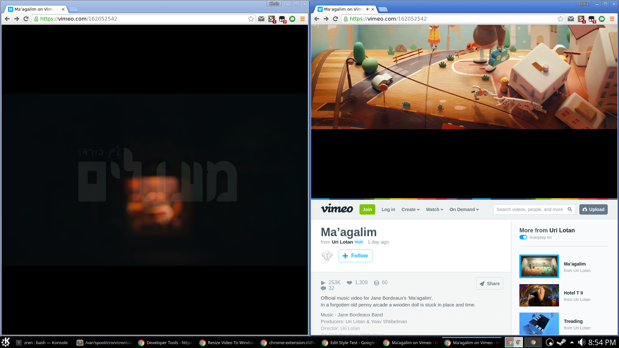
Task: Bookmark page with star in right browser
Action: 560,19
